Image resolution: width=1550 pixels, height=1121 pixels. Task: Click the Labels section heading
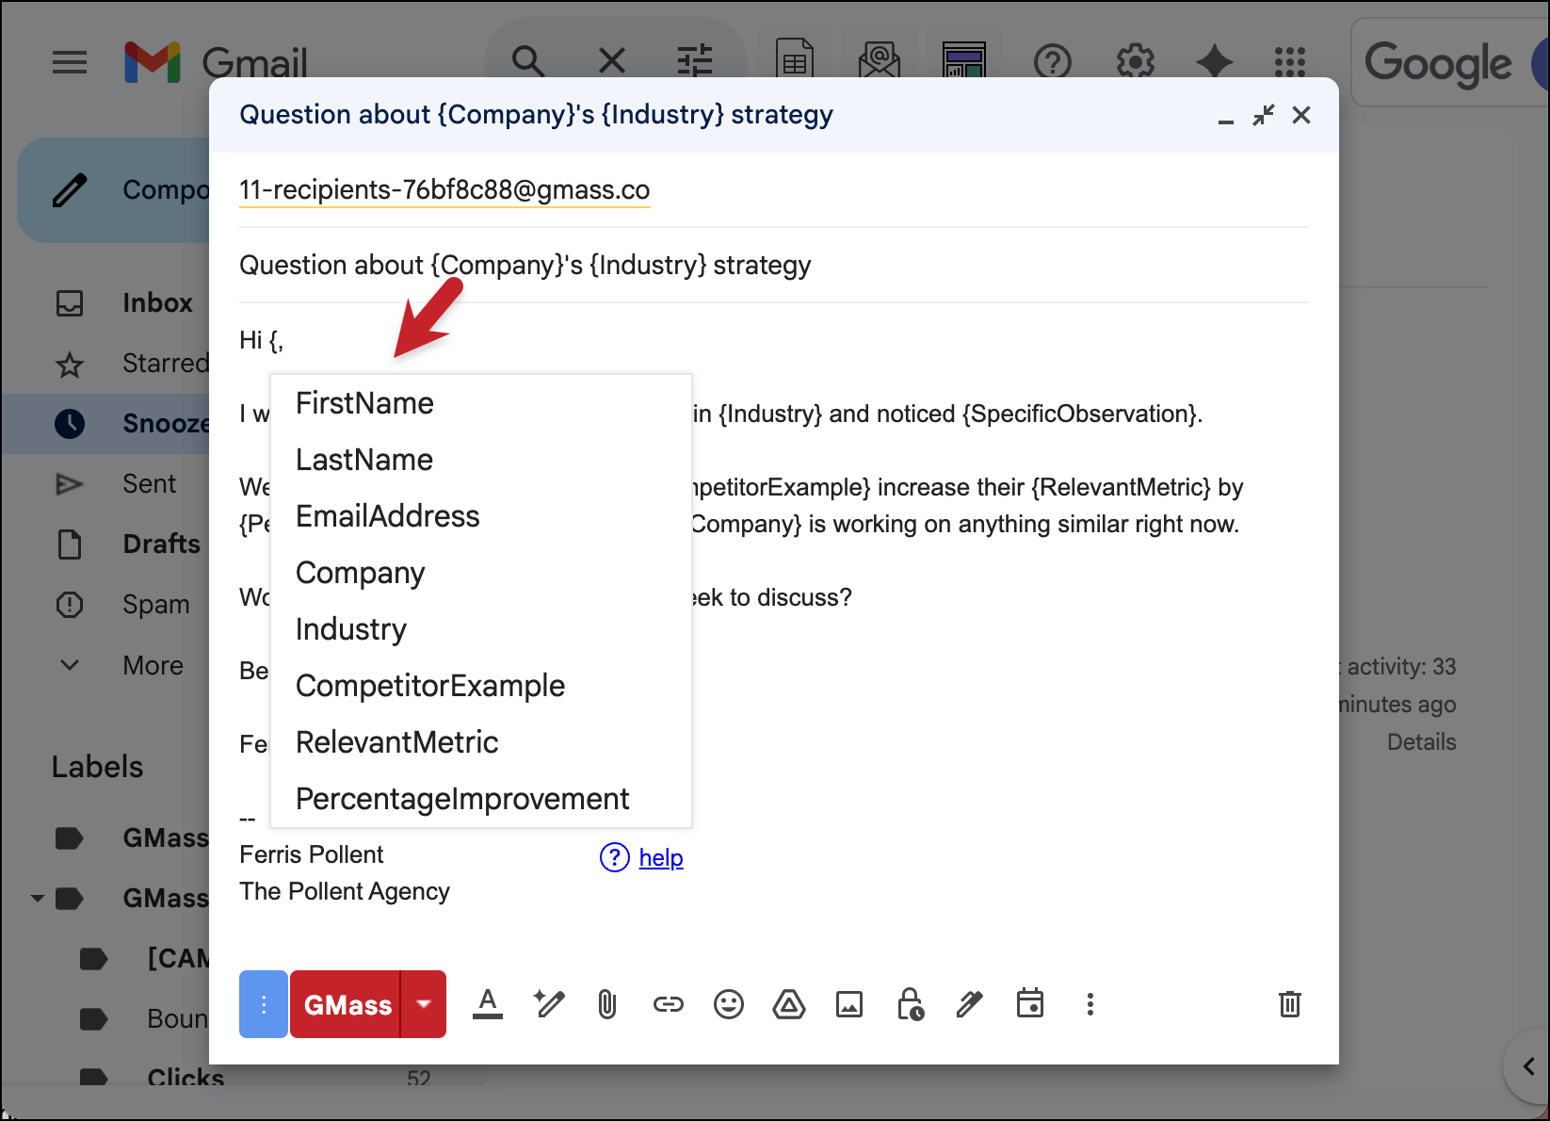click(x=97, y=767)
